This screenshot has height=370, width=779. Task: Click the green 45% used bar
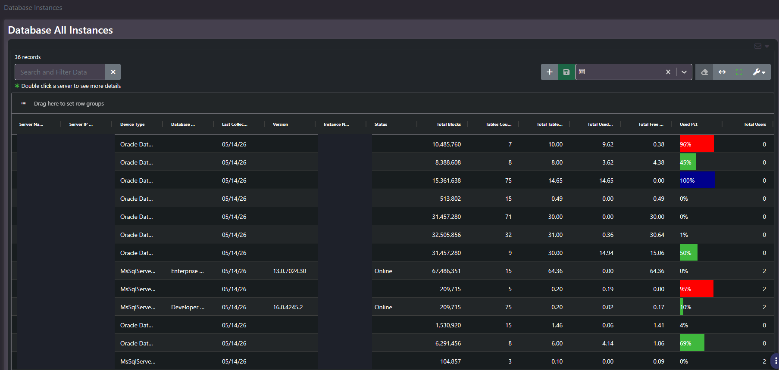click(688, 162)
